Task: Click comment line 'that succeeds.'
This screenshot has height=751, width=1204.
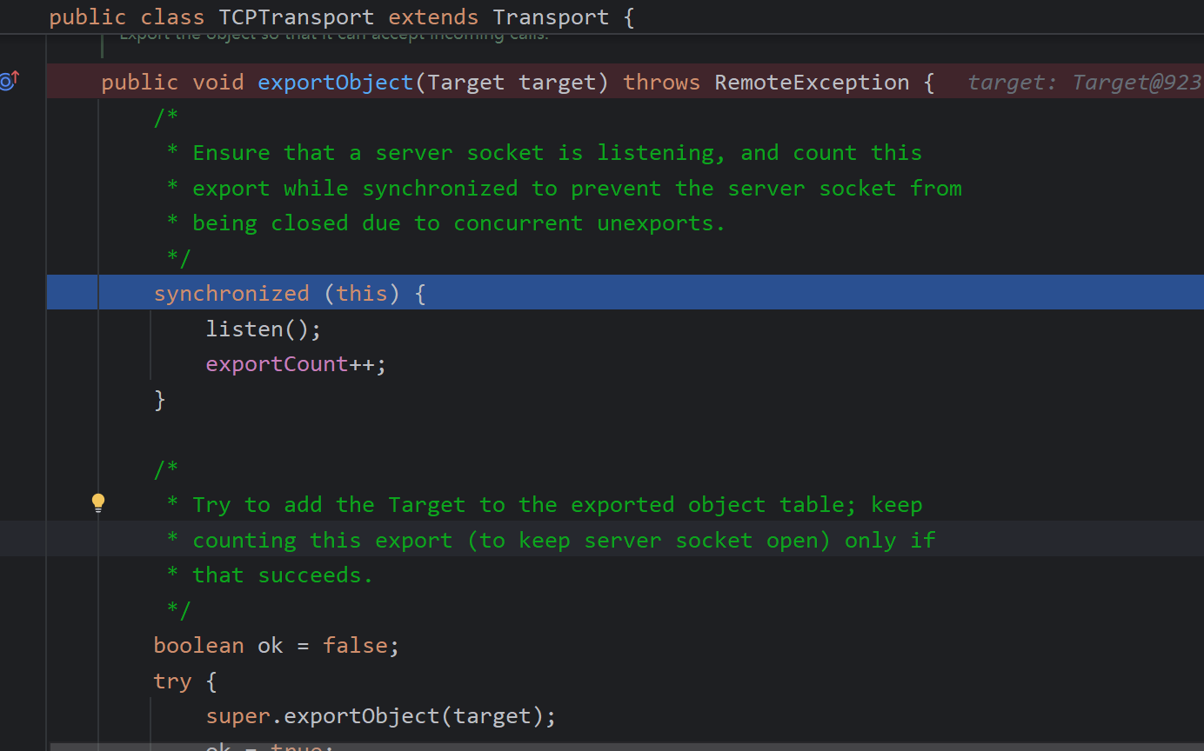Action: [x=270, y=575]
